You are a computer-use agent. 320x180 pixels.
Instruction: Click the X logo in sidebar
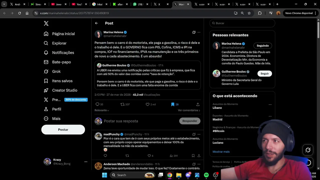(x=46, y=23)
